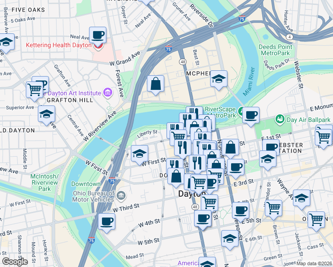Click the Day Air Ballpark pin icon
This screenshot has width=333, height=267.
(x=280, y=119)
